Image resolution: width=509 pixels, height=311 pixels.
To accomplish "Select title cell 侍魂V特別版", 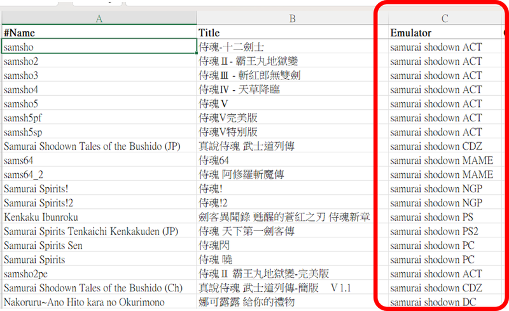I will click(x=292, y=132).
